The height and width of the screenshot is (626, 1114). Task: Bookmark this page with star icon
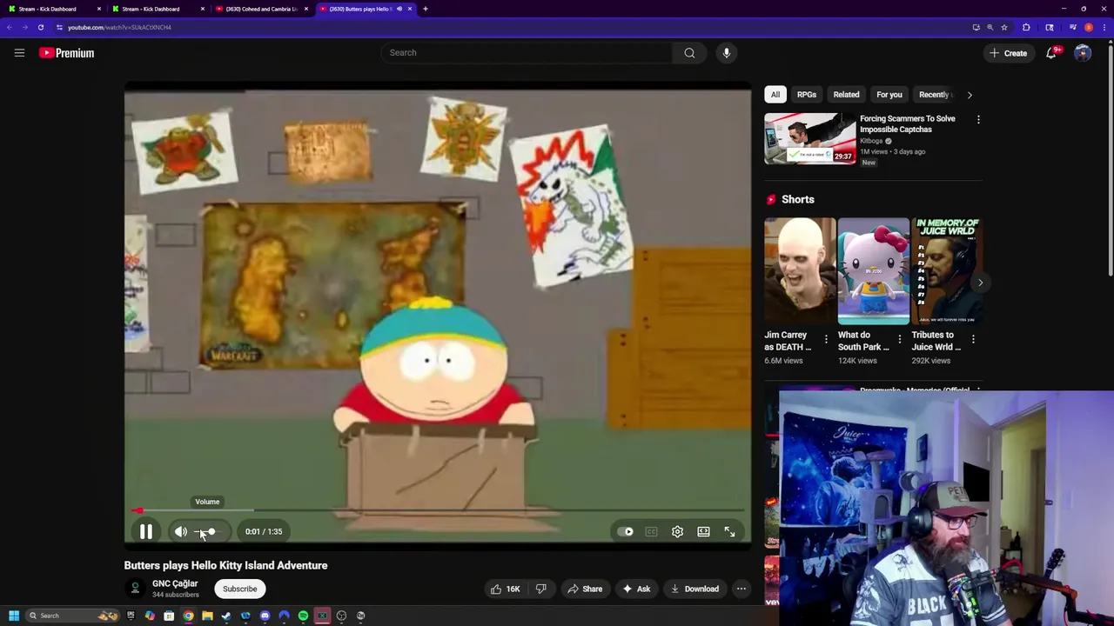[1004, 27]
